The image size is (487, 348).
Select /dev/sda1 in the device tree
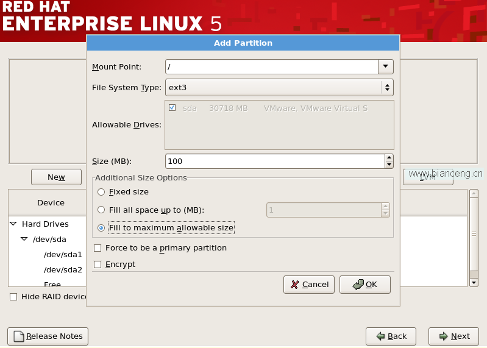coord(63,255)
